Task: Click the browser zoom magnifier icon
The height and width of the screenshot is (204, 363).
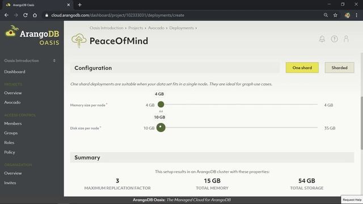Action: 326,15
